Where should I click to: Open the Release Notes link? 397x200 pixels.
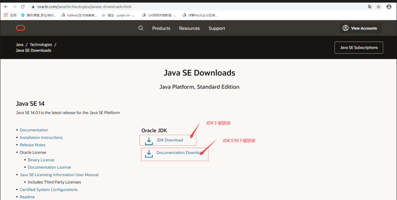pyautogui.click(x=33, y=145)
